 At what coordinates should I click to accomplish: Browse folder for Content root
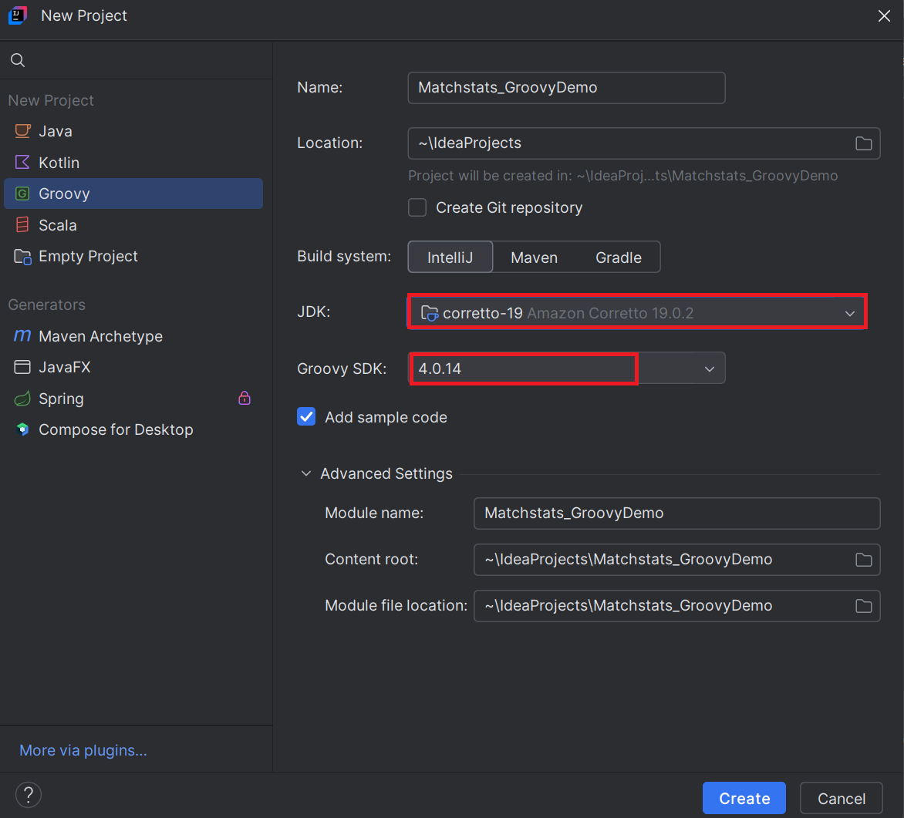click(863, 559)
